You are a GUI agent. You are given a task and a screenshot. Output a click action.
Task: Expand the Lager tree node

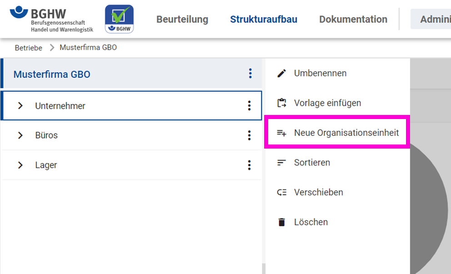(x=20, y=165)
